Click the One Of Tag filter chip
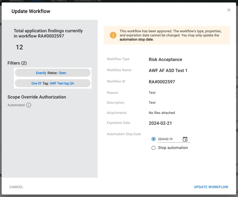Image resolution: width=238 pixels, height=197 pixels. [53, 83]
